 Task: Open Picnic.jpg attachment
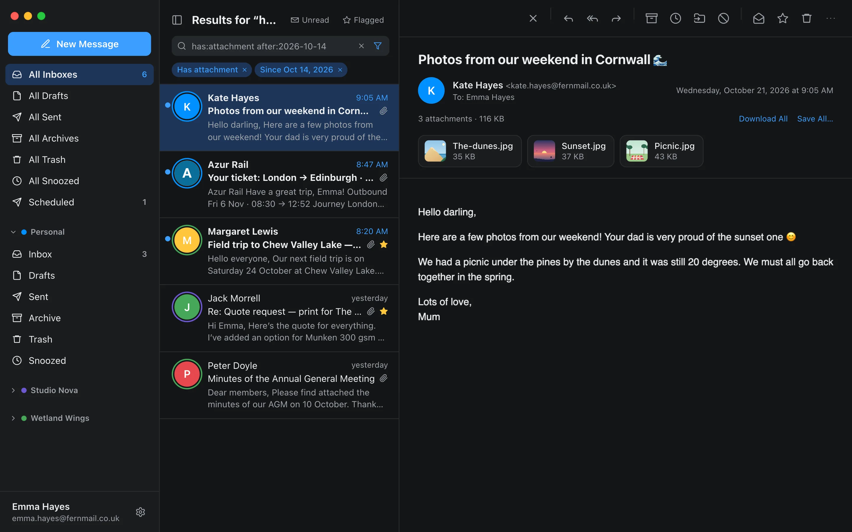661,151
